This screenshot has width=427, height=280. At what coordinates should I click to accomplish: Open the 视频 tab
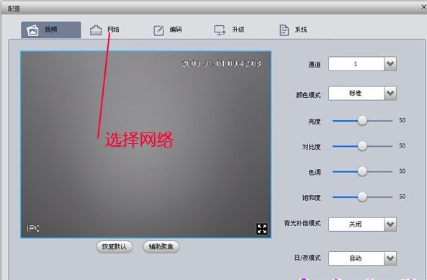51,30
